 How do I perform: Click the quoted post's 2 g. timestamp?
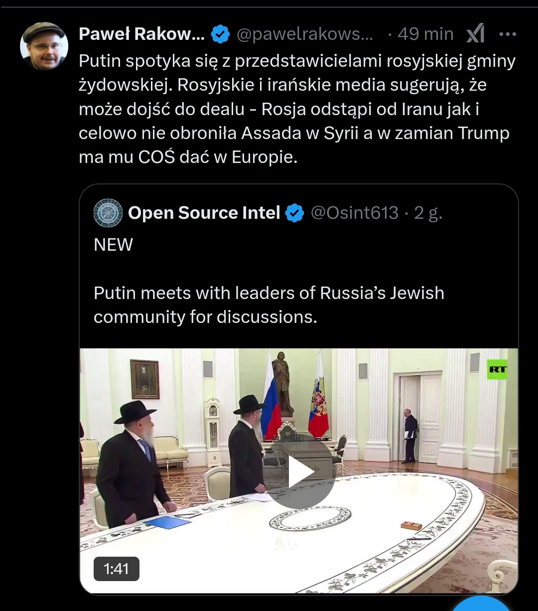pyautogui.click(x=428, y=213)
